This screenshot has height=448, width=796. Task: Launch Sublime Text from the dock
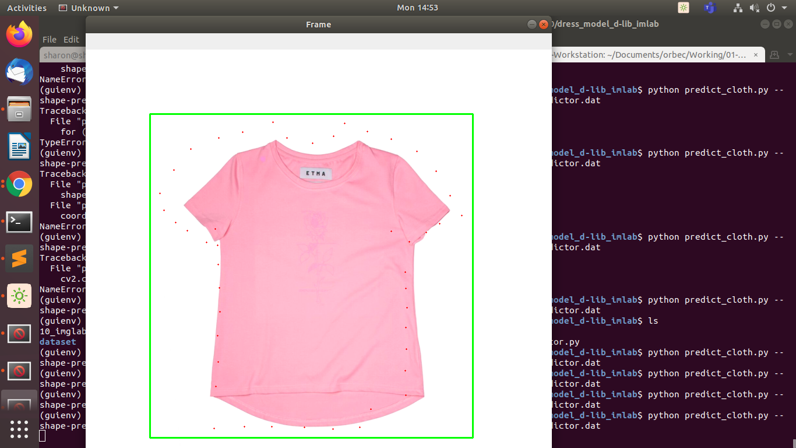[19, 258]
